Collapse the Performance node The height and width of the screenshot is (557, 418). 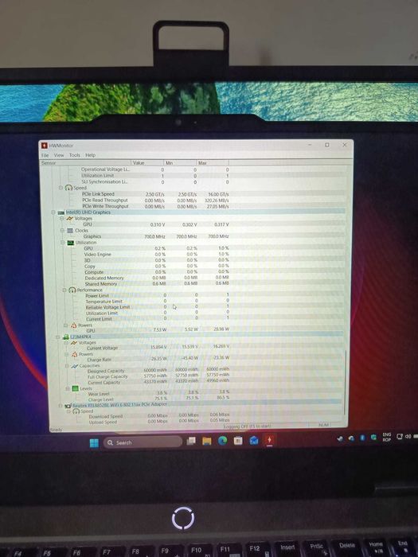[64, 290]
